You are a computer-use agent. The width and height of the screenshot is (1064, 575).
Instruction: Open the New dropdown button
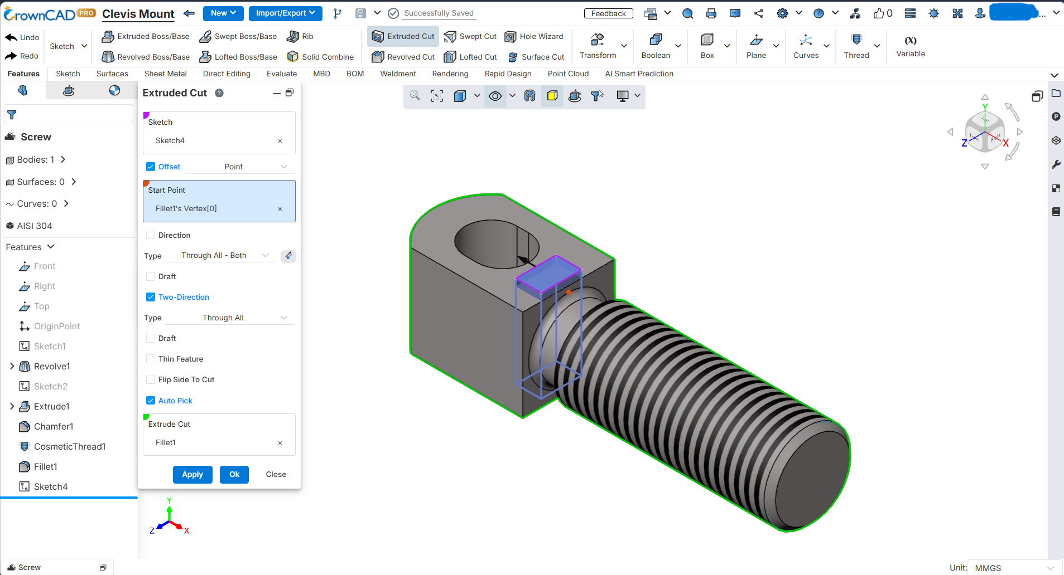[x=223, y=13]
